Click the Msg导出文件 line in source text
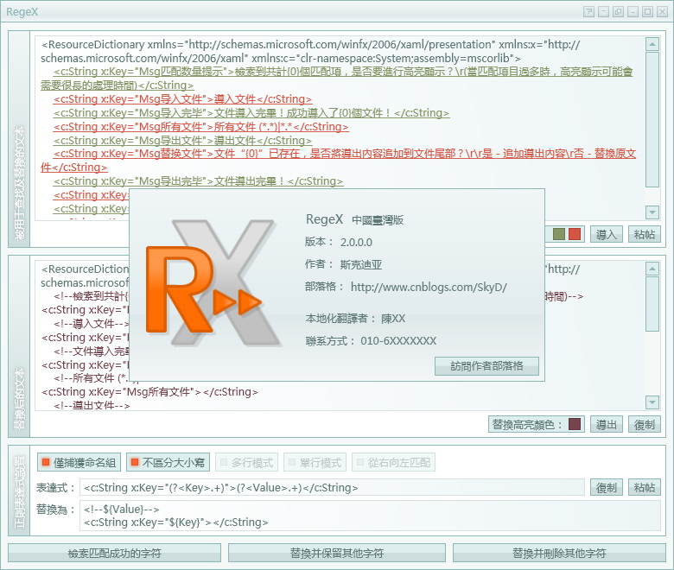Screen dimensions: 674x570 [x=182, y=141]
